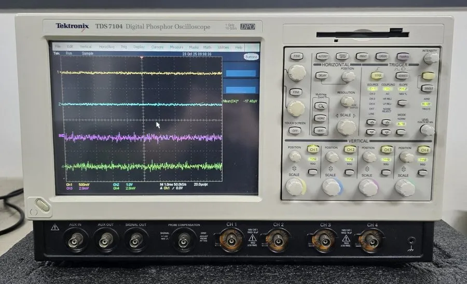Click the PROBE COMPENSATION connector
The height and width of the screenshot is (284, 467).
(184, 240)
